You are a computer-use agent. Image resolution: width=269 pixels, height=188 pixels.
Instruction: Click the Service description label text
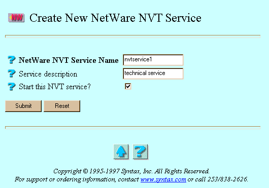(48, 74)
